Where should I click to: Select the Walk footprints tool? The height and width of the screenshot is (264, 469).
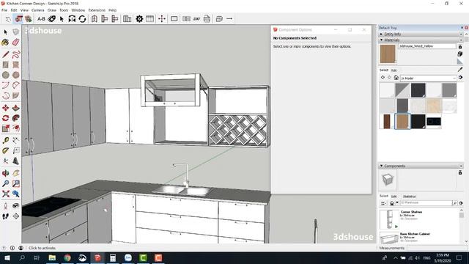[5, 216]
